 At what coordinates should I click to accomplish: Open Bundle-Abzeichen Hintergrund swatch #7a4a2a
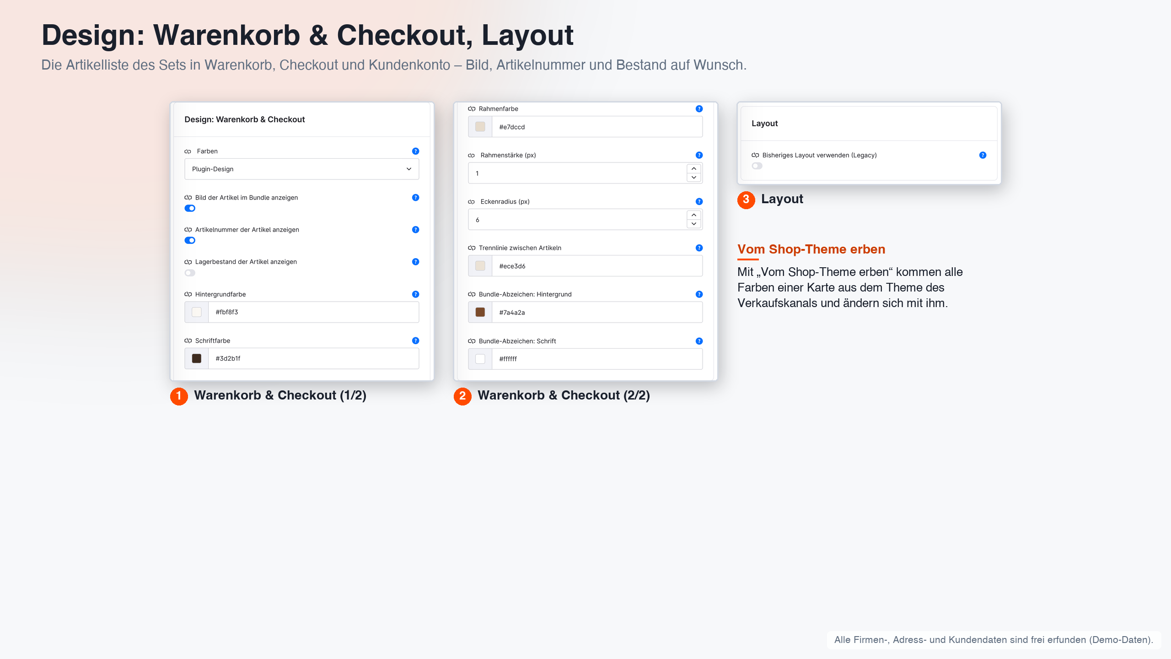[x=480, y=312]
